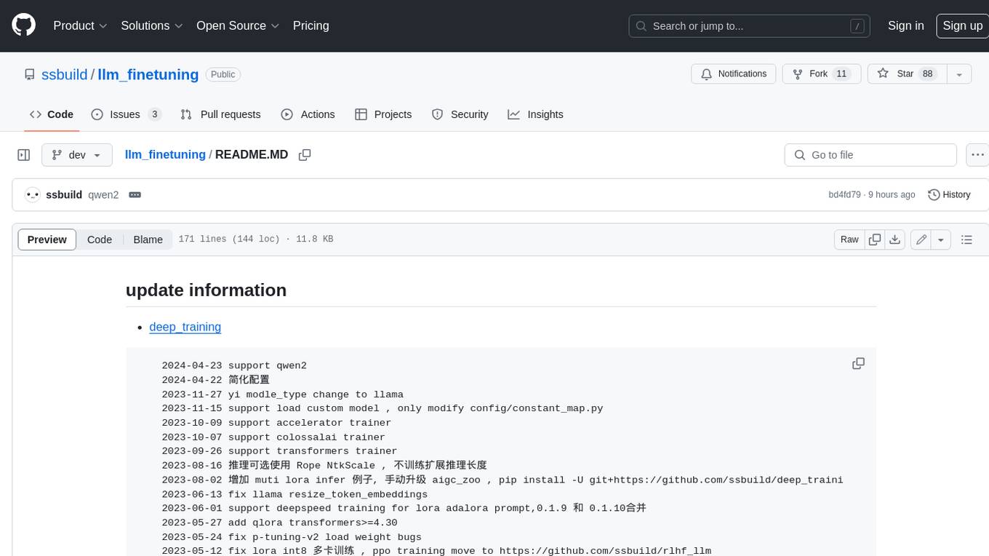Open the deep_training link
The image size is (989, 556).
[x=185, y=327]
